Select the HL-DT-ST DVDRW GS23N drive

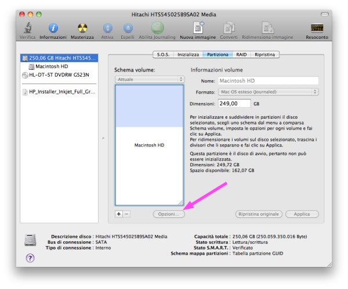coord(59,75)
